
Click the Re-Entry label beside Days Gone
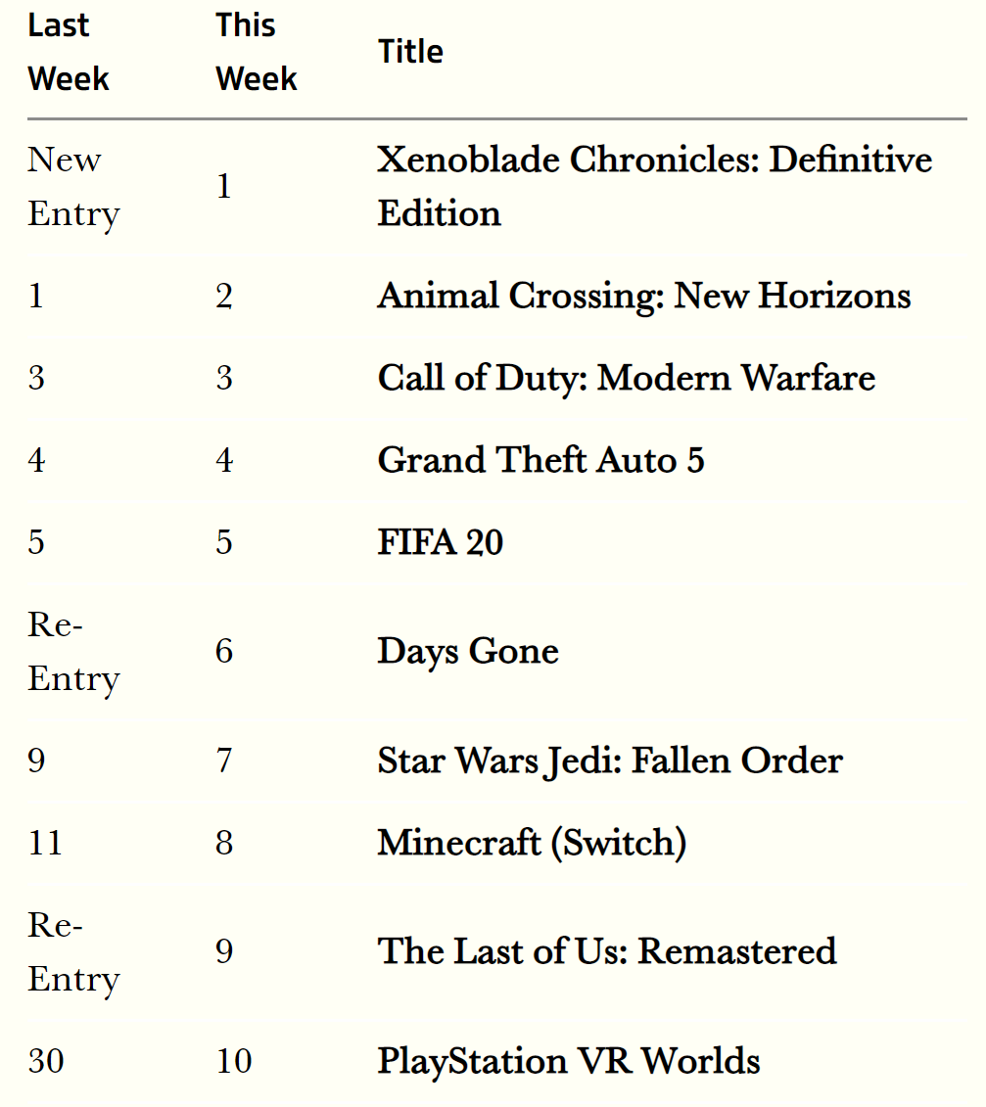coord(73,652)
